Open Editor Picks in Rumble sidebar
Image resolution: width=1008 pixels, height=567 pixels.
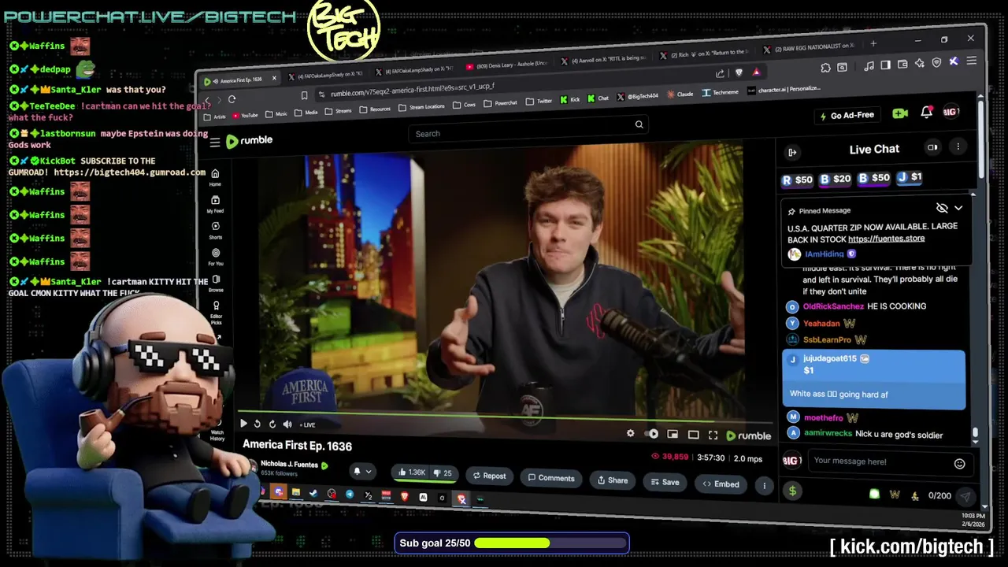(x=217, y=312)
